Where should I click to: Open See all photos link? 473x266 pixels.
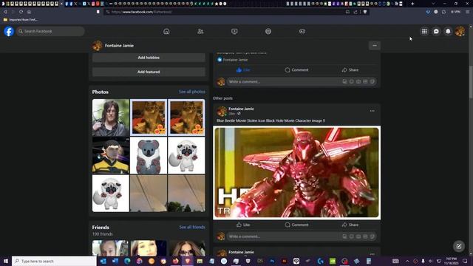(192, 92)
